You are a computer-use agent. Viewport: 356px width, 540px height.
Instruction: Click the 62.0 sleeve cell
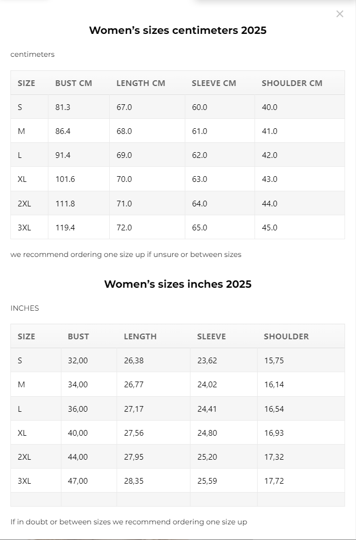coord(199,155)
